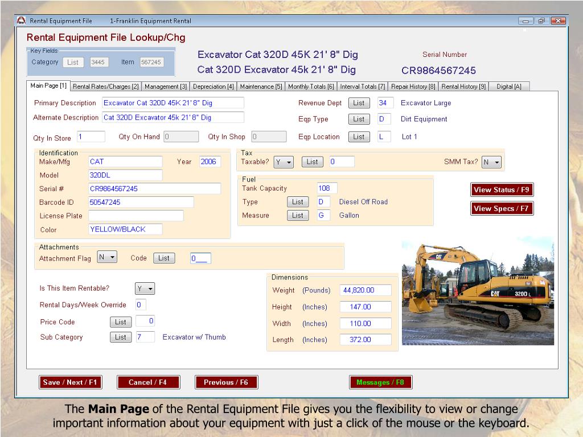Click Cancel / F4 button
583x437 pixels.
(x=148, y=382)
